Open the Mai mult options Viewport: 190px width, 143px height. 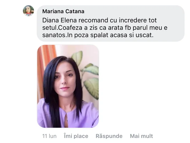click(141, 136)
